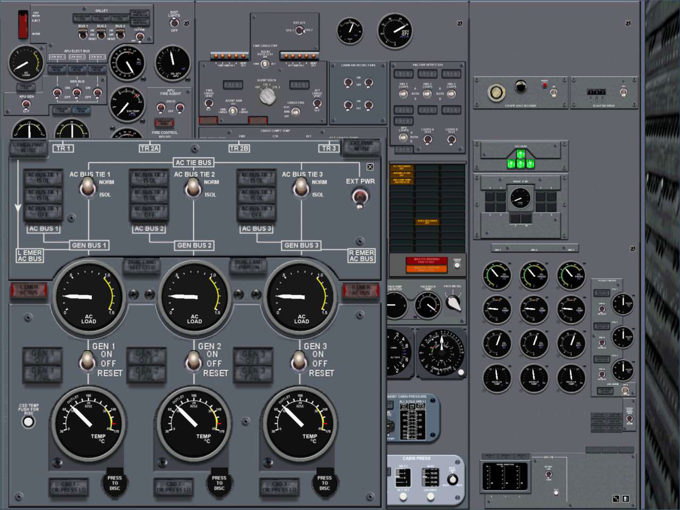Flip the LOOPS A TEST switch

(x=427, y=139)
